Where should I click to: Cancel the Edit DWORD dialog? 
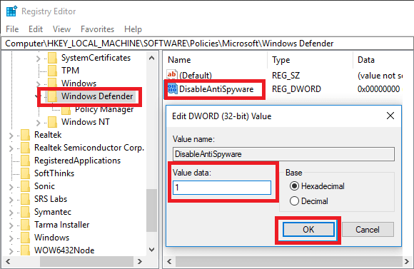coord(368,230)
